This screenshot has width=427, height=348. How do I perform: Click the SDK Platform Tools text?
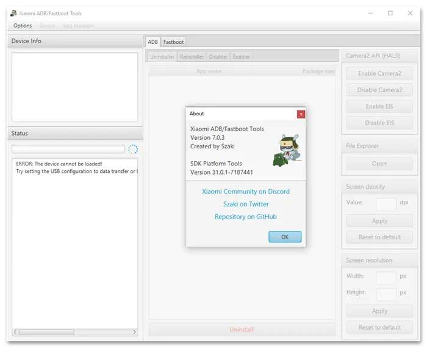coord(216,164)
